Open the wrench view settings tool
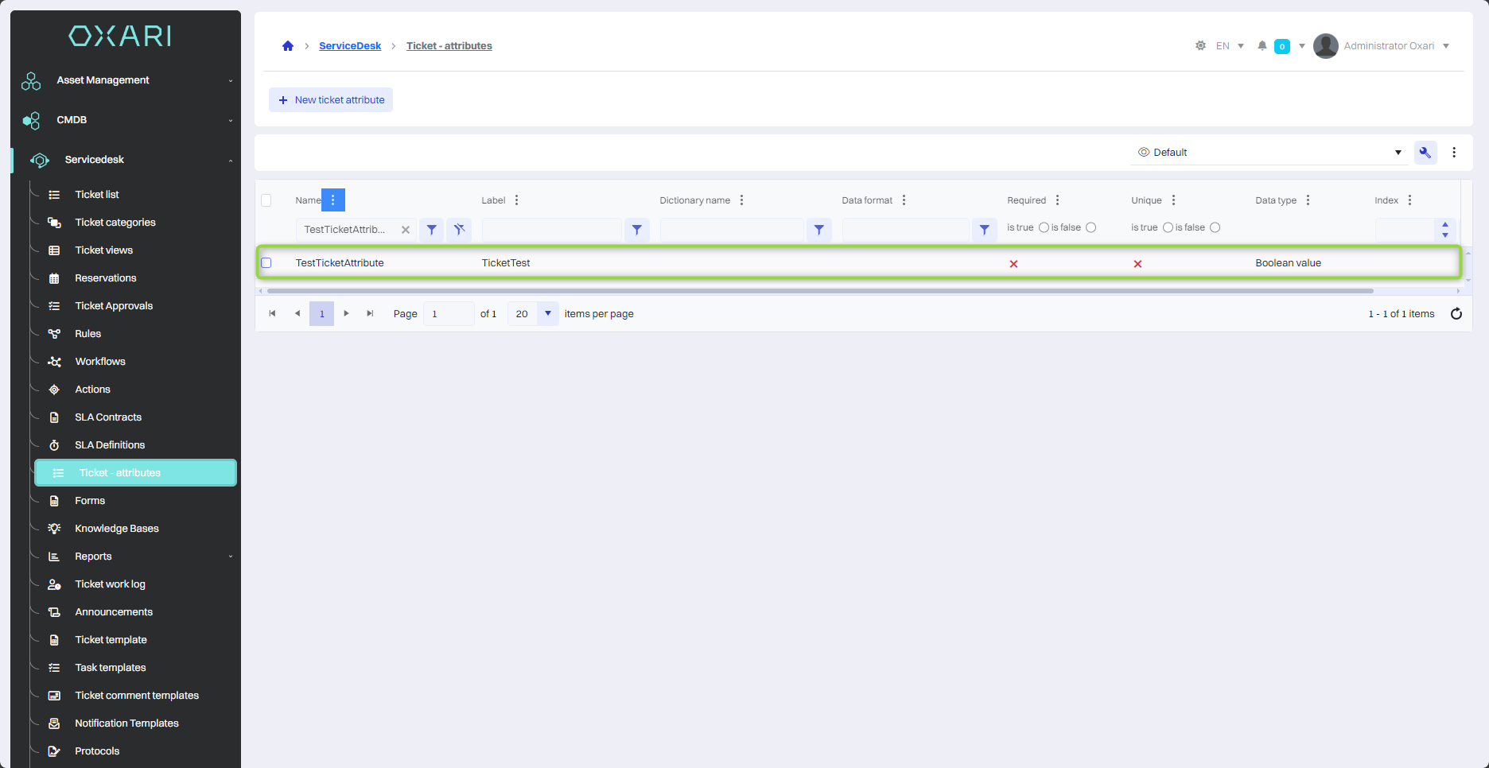 tap(1425, 153)
